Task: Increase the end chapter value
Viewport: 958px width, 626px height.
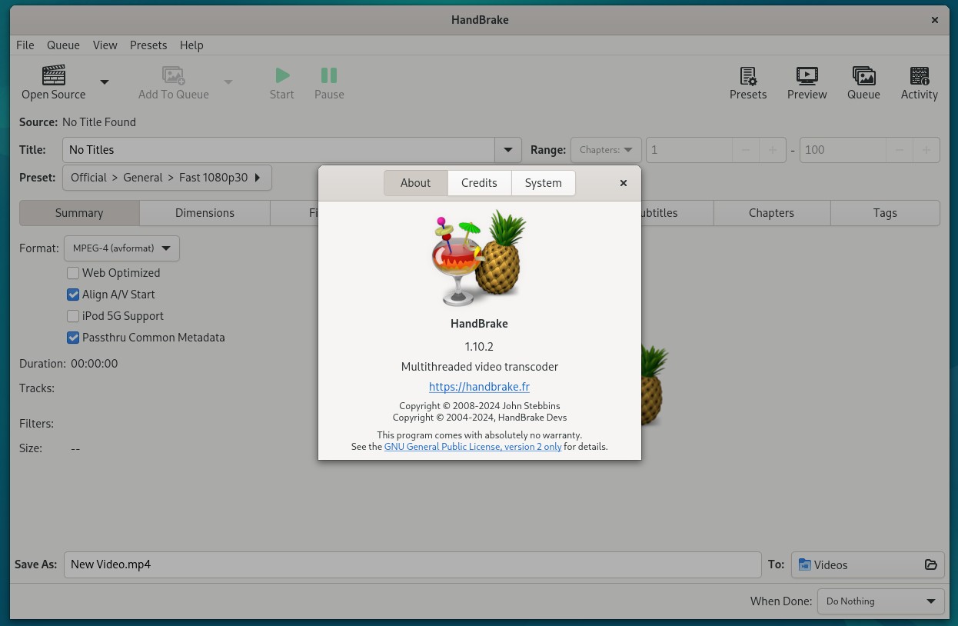Action: tap(926, 150)
